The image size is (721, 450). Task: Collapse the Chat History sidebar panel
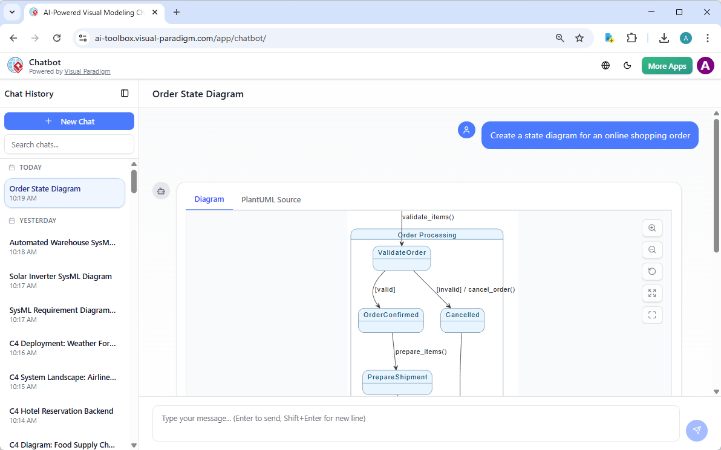125,93
